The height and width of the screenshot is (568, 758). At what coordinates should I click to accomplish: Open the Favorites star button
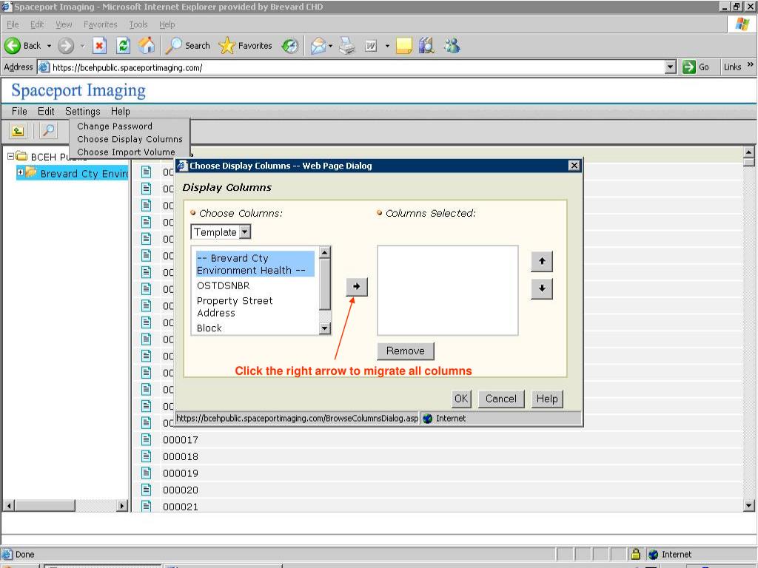click(x=246, y=46)
